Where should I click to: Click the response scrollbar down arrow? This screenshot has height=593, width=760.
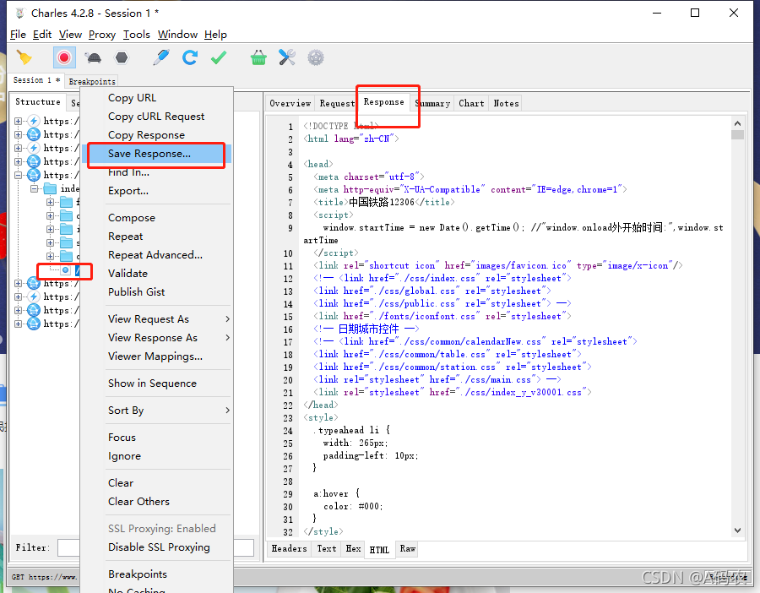point(737,530)
